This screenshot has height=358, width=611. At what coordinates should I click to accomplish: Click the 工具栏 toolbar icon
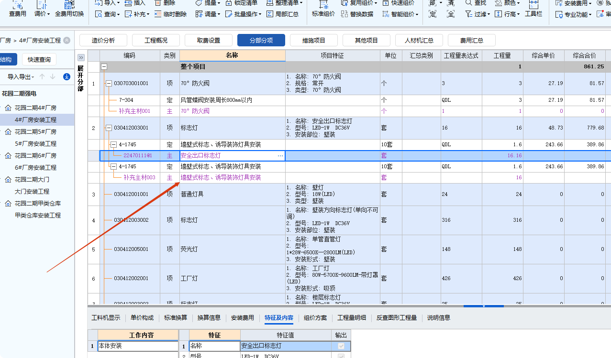tap(533, 8)
